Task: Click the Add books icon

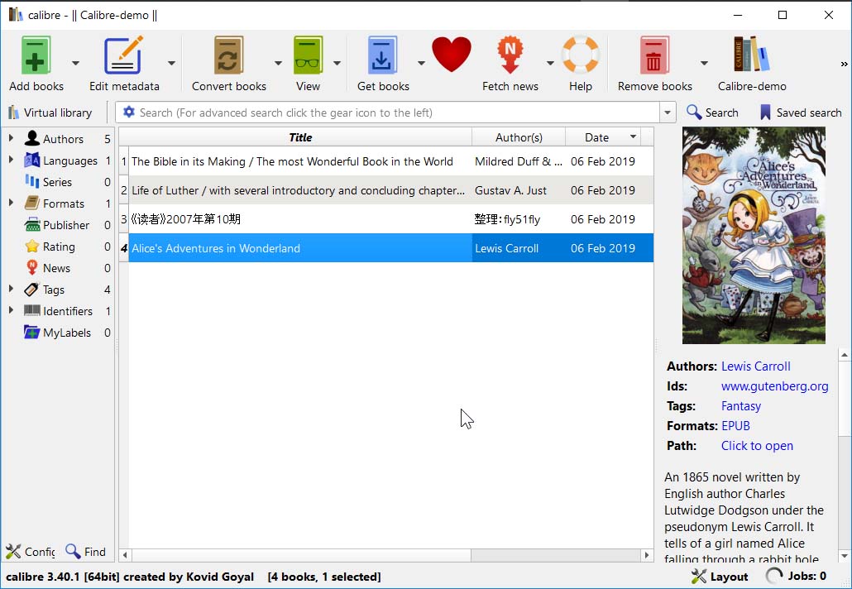Action: point(36,55)
